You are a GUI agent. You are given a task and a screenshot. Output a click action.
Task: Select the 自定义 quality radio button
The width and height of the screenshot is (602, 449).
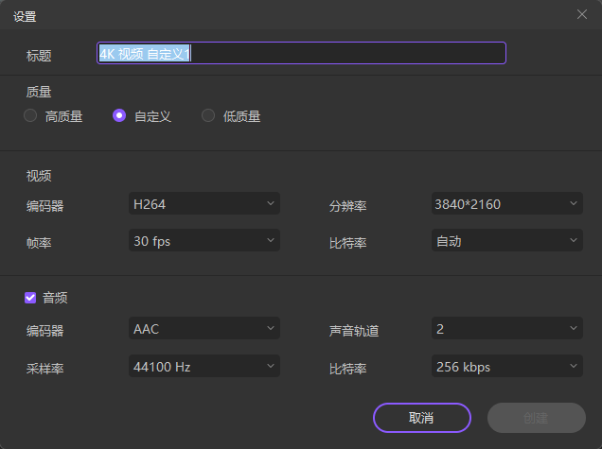(119, 116)
